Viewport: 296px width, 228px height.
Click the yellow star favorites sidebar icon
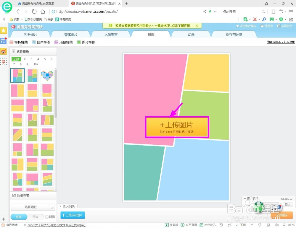4,30
